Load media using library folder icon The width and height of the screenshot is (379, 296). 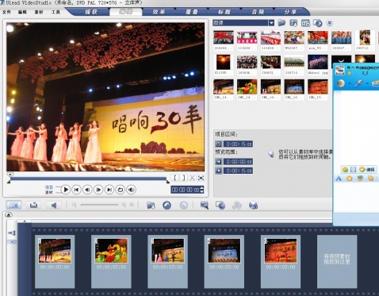pos(281,23)
